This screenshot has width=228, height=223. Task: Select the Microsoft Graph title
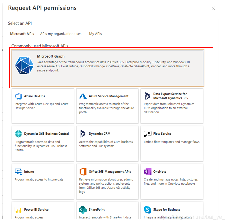(x=51, y=56)
